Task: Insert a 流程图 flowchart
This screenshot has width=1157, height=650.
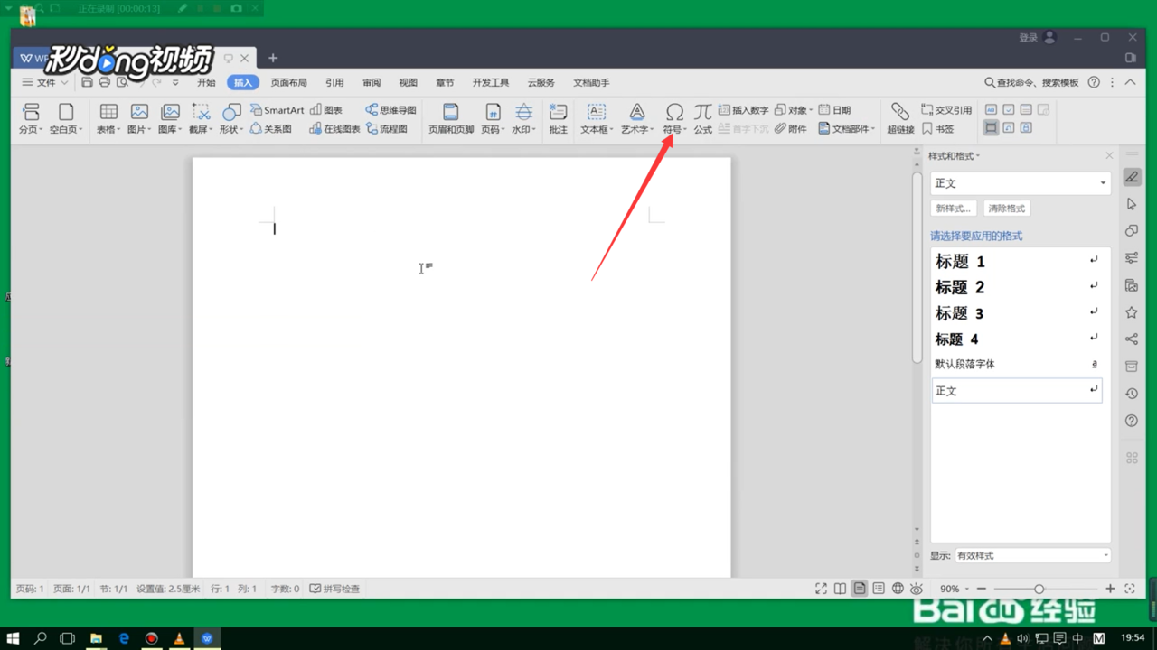Action: coord(387,129)
